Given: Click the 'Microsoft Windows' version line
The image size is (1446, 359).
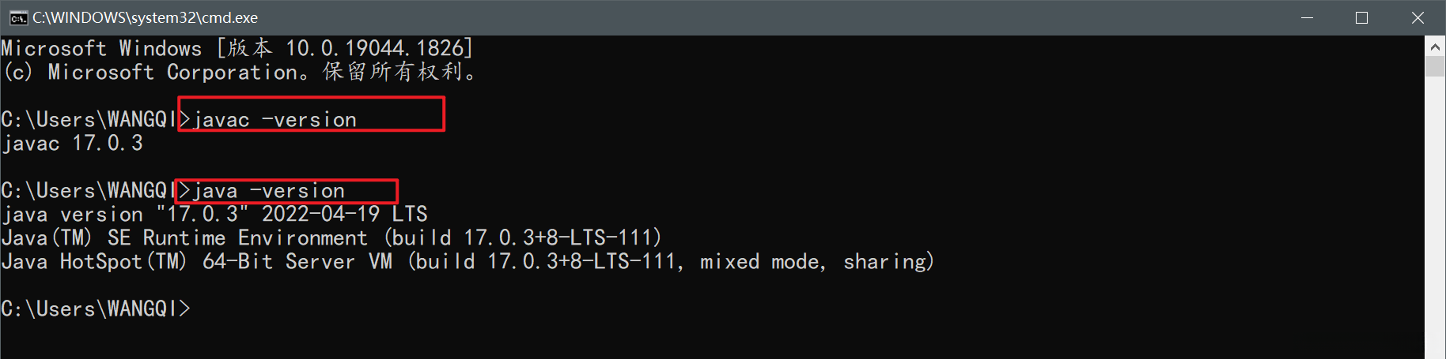Looking at the screenshot, I should pos(237,49).
